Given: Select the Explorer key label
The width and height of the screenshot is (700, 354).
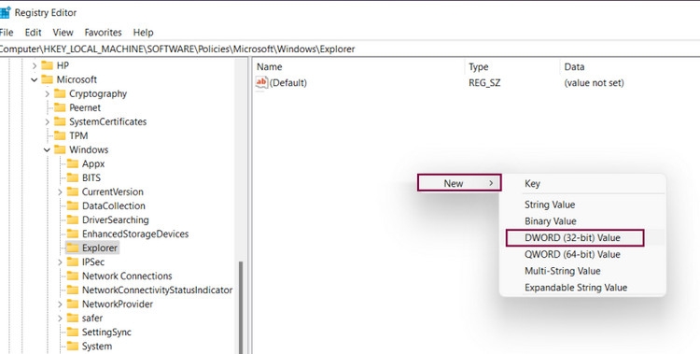Looking at the screenshot, I should [x=100, y=248].
